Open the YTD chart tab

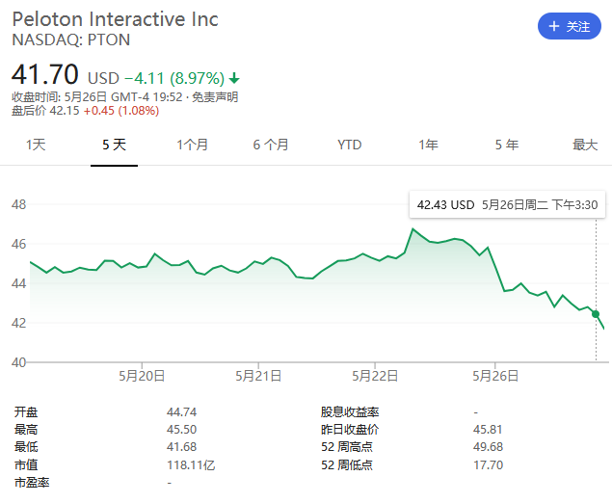[x=350, y=145]
